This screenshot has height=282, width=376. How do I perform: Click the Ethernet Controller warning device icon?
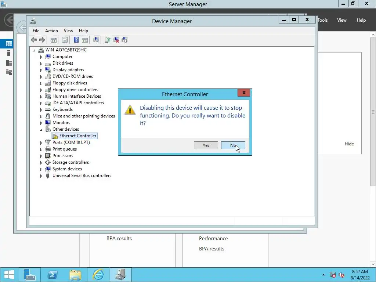pyautogui.click(x=55, y=136)
